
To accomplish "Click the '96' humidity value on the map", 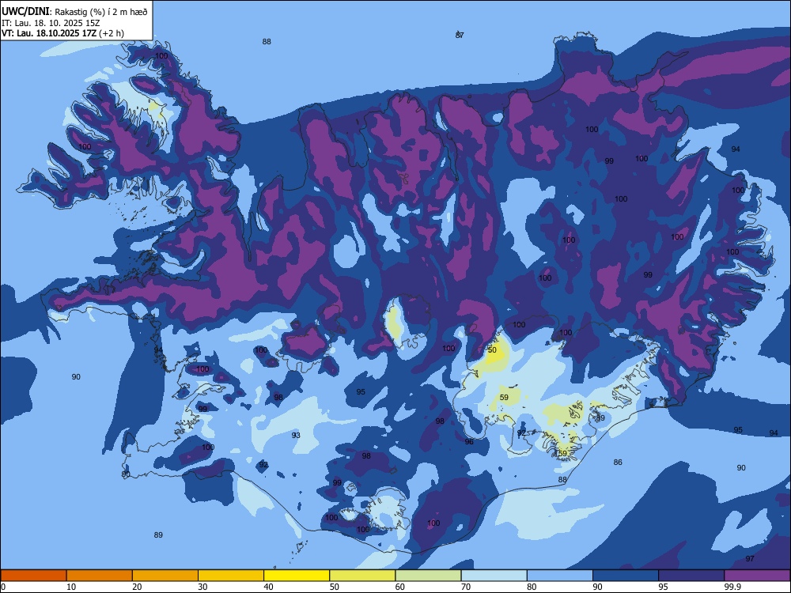I will click(469, 441).
